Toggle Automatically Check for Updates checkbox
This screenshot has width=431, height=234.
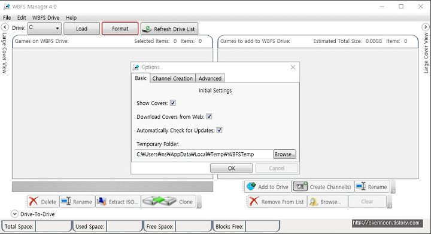tap(219, 130)
